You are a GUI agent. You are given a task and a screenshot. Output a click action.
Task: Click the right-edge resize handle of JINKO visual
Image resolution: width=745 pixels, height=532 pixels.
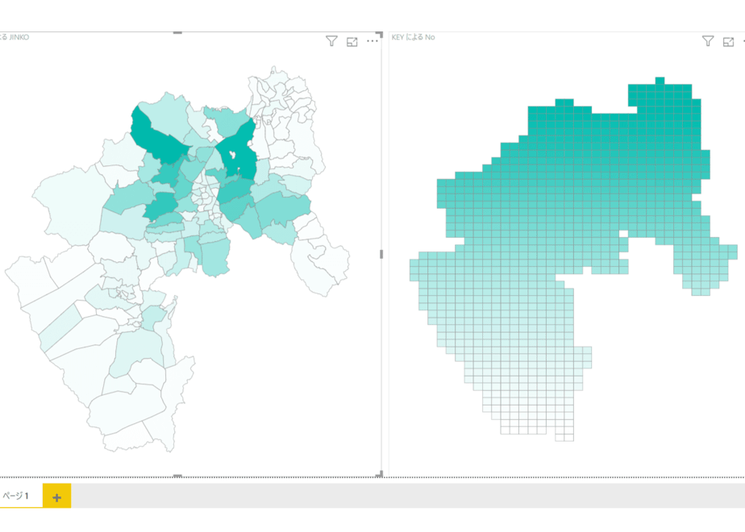(381, 254)
